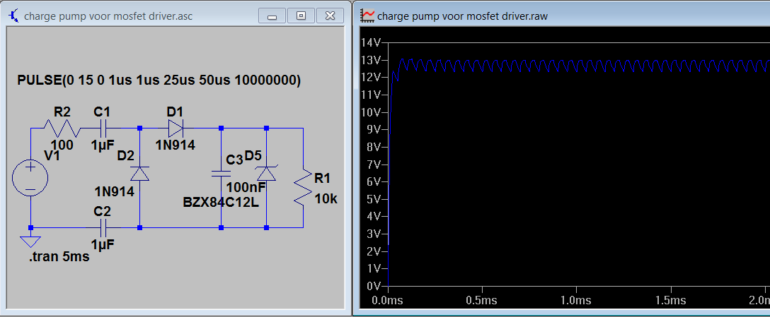Viewport: 770px width, 317px height.
Task: Click the C1 capacitor symbol
Action: pos(103,128)
